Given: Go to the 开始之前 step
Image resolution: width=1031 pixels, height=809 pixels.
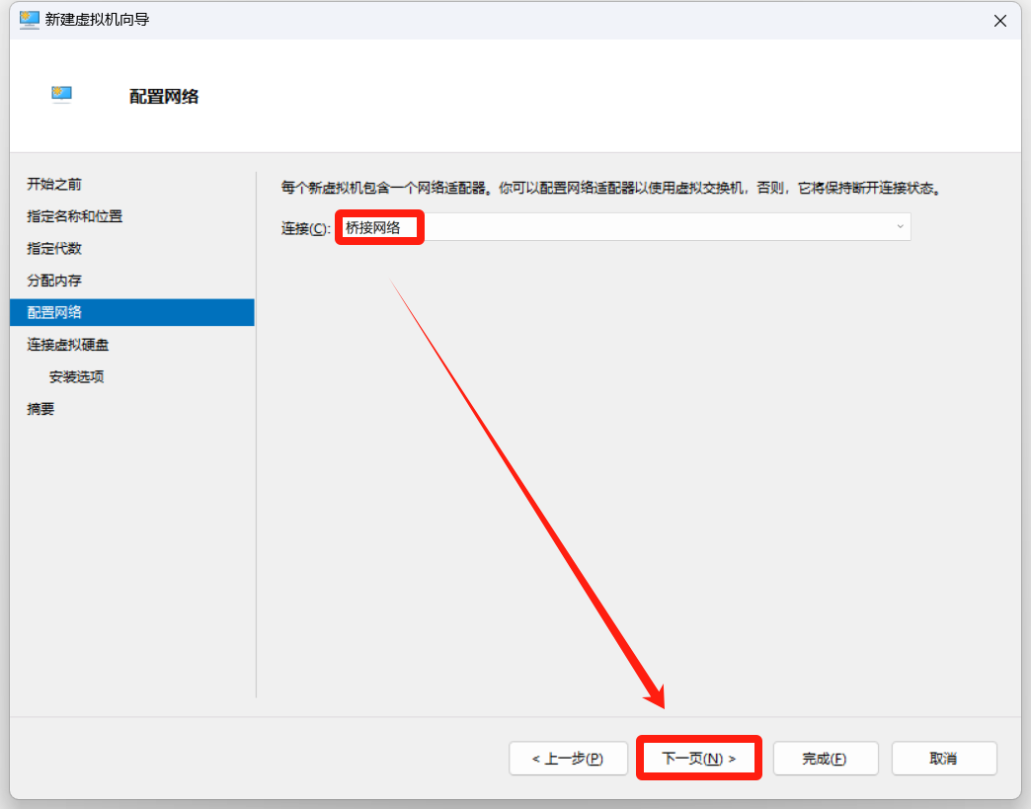Looking at the screenshot, I should coord(54,184).
